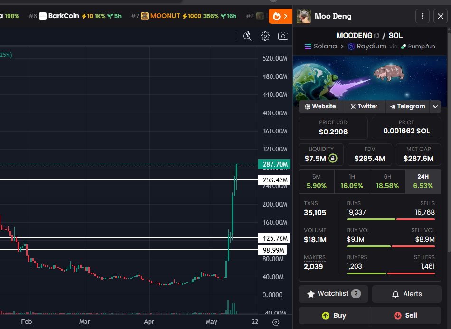This screenshot has height=329, width=451.
Task: Click the 253.43M horizontal line label
Action: (274, 180)
